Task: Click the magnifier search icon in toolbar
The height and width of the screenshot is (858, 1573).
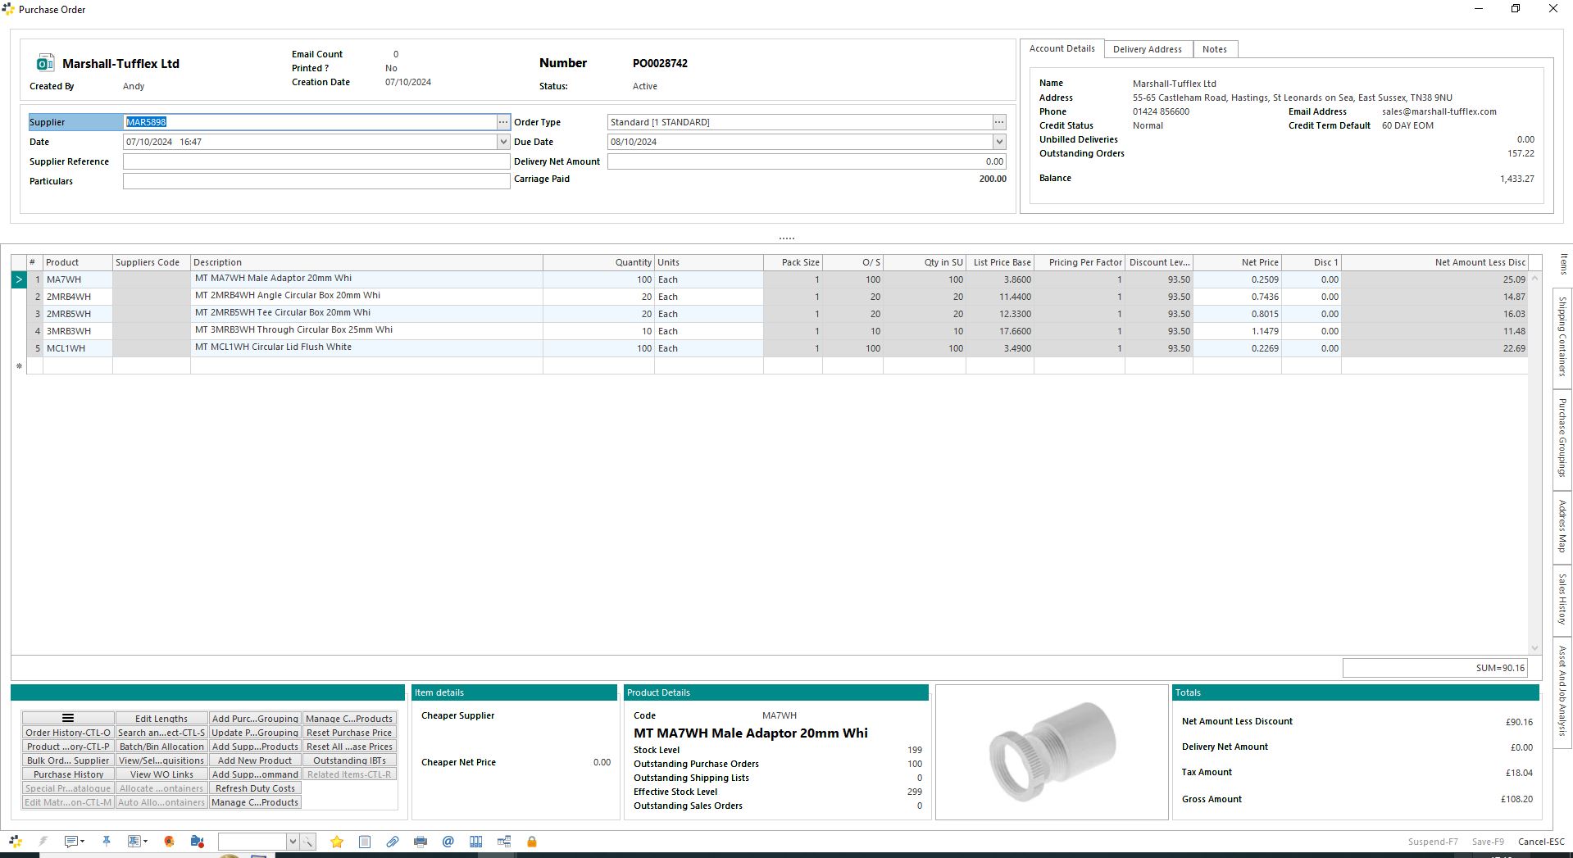Action: click(307, 842)
